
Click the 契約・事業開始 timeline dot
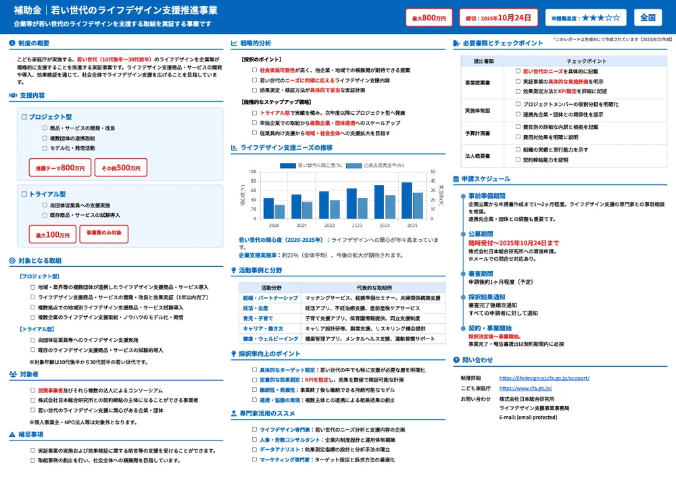464,328
